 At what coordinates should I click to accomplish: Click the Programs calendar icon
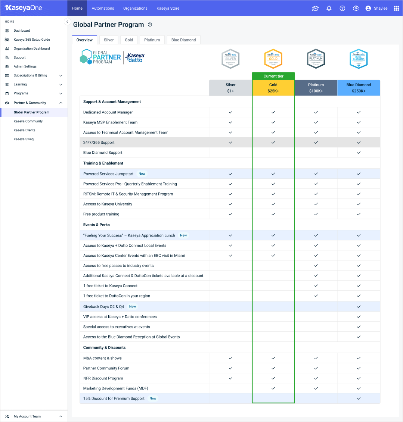7,93
